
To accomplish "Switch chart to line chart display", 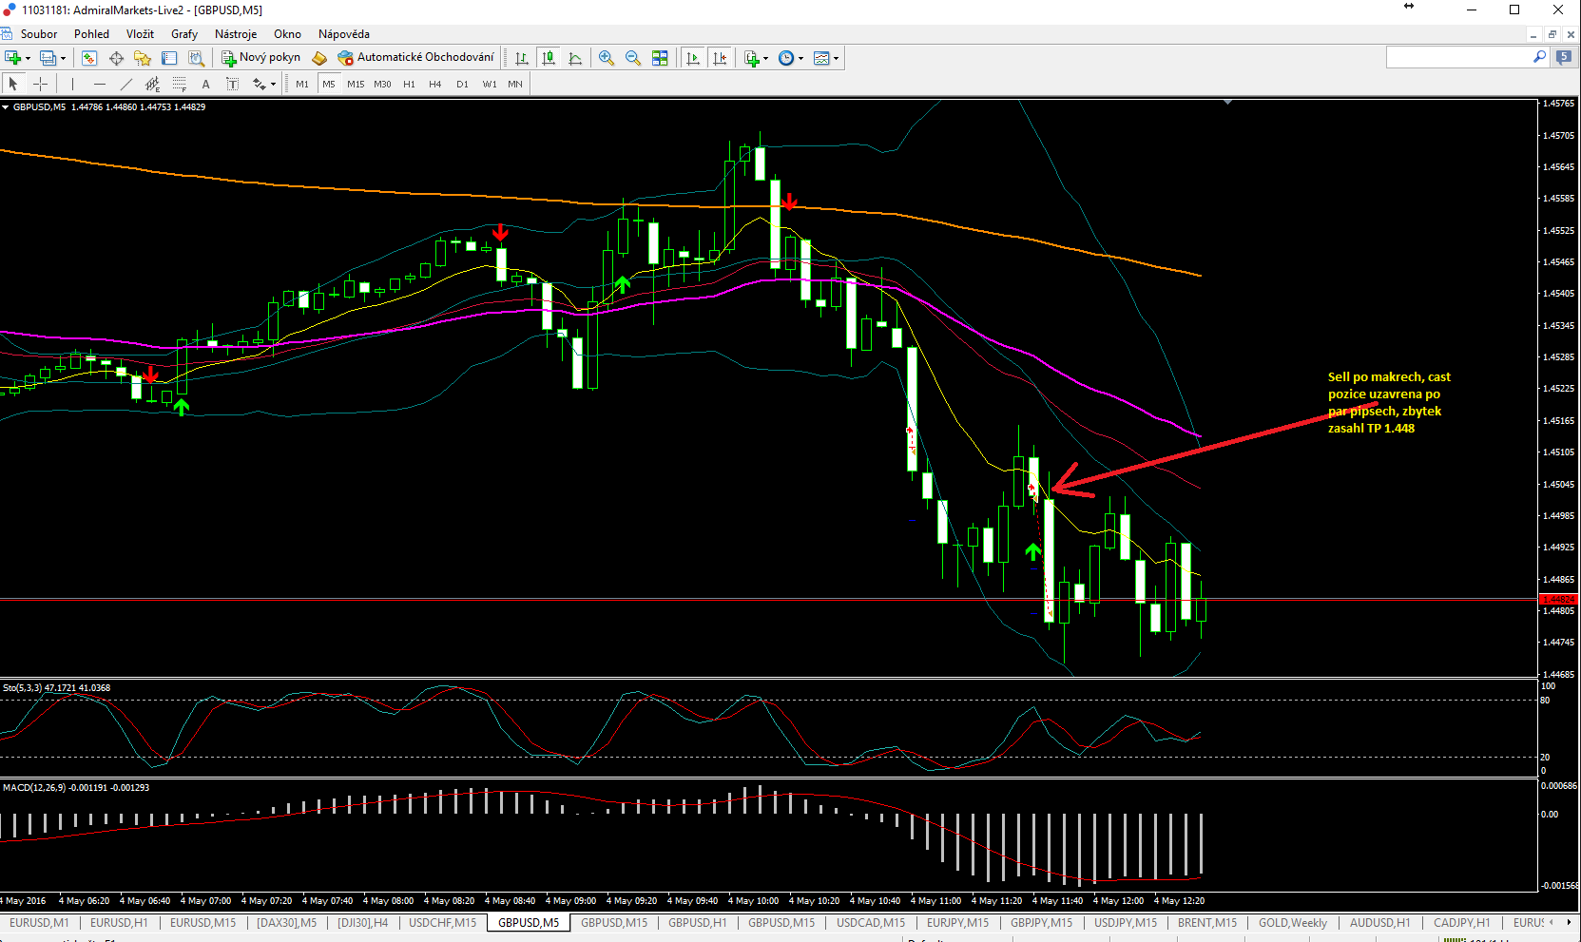I will [575, 58].
